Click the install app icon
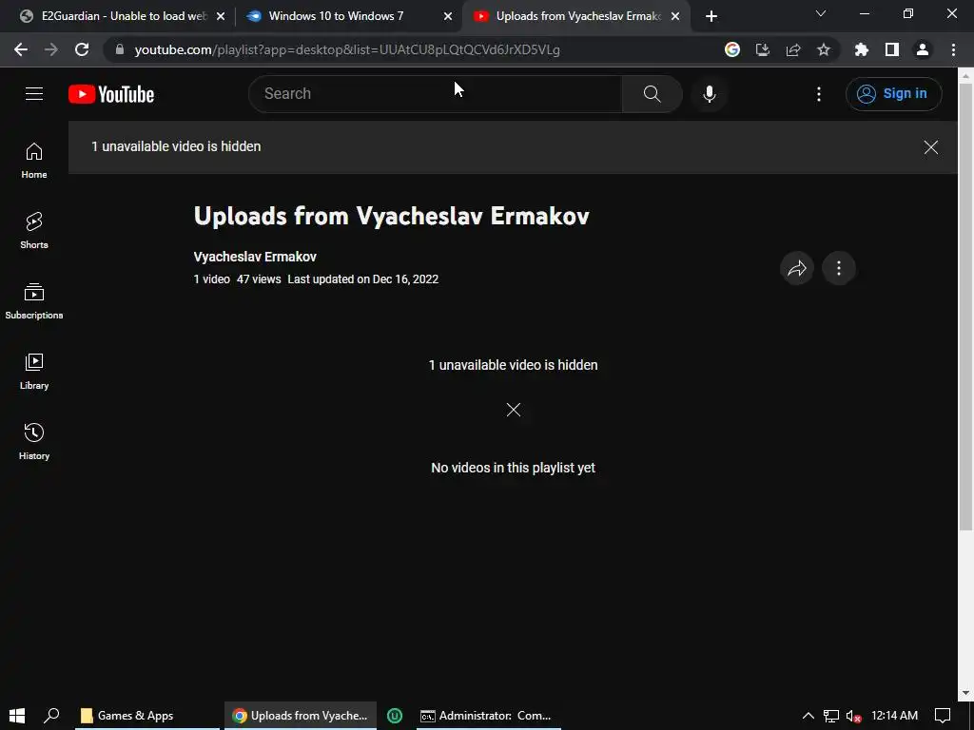The width and height of the screenshot is (974, 730). pos(763,49)
